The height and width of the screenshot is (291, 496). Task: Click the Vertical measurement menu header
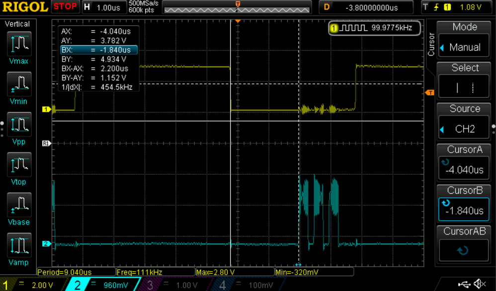(x=17, y=24)
